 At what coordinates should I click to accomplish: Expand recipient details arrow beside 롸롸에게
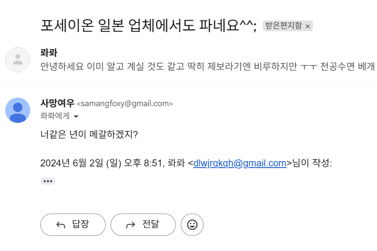pos(75,117)
